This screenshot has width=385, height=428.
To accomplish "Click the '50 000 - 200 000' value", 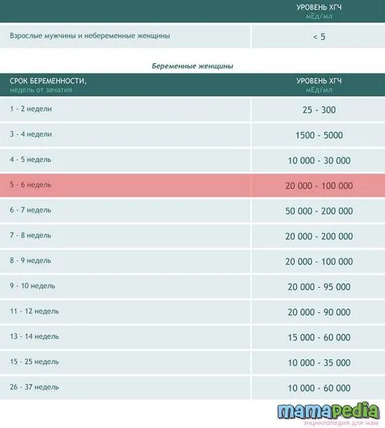I will (319, 211).
